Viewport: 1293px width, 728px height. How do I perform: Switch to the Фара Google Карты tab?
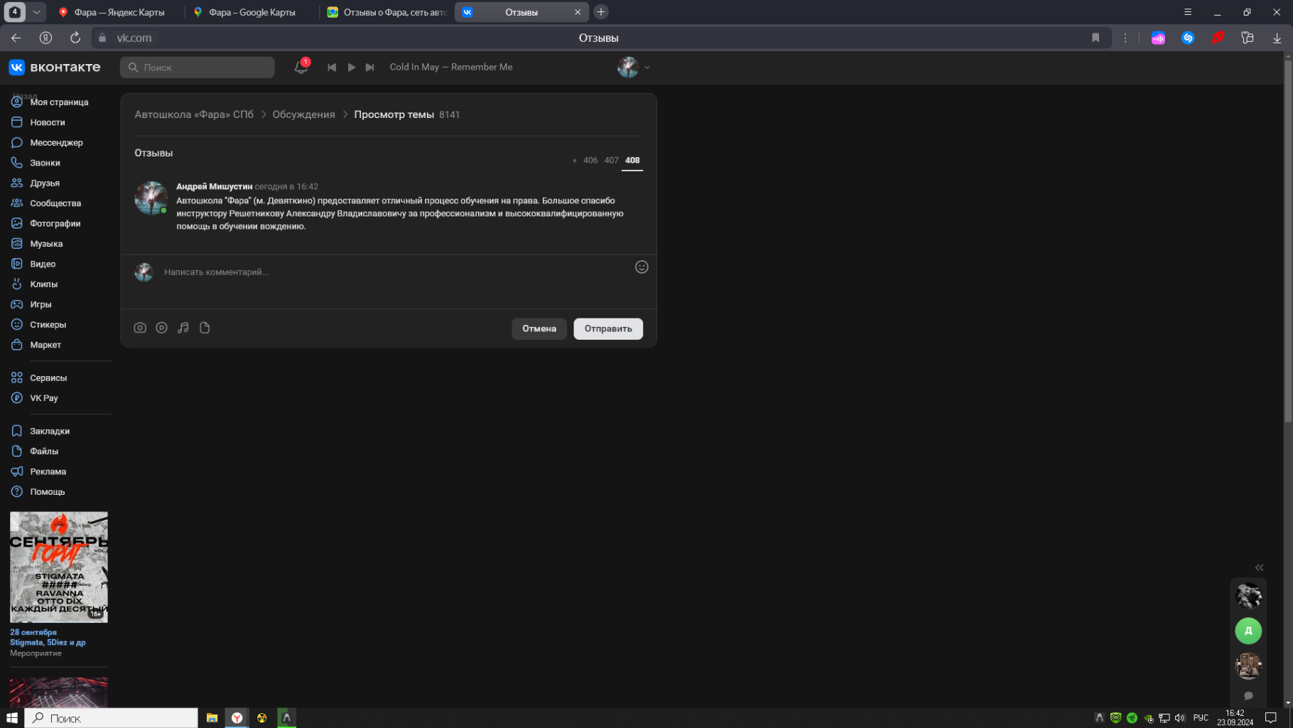point(251,12)
